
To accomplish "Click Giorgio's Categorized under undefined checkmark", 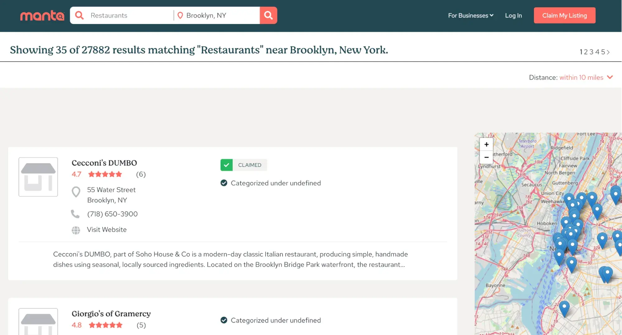I will (224, 320).
